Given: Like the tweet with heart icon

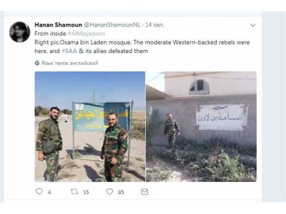Looking at the screenshot, I should (x=109, y=192).
